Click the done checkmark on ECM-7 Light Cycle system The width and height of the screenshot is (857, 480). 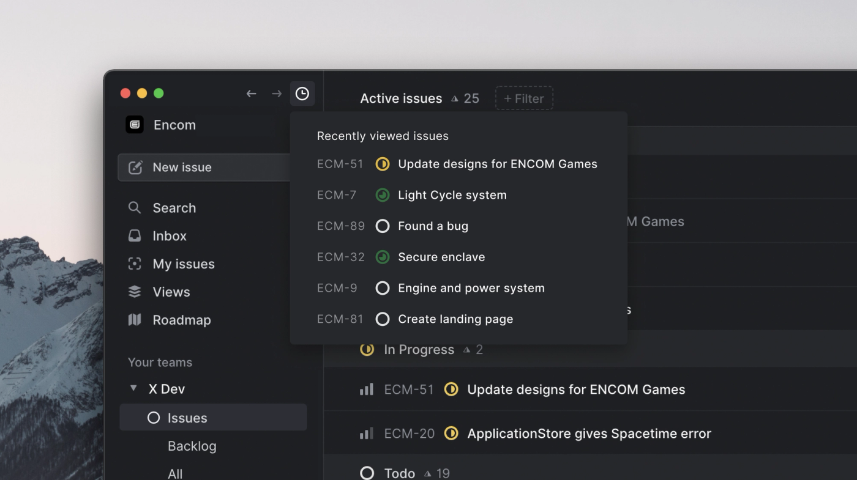383,194
